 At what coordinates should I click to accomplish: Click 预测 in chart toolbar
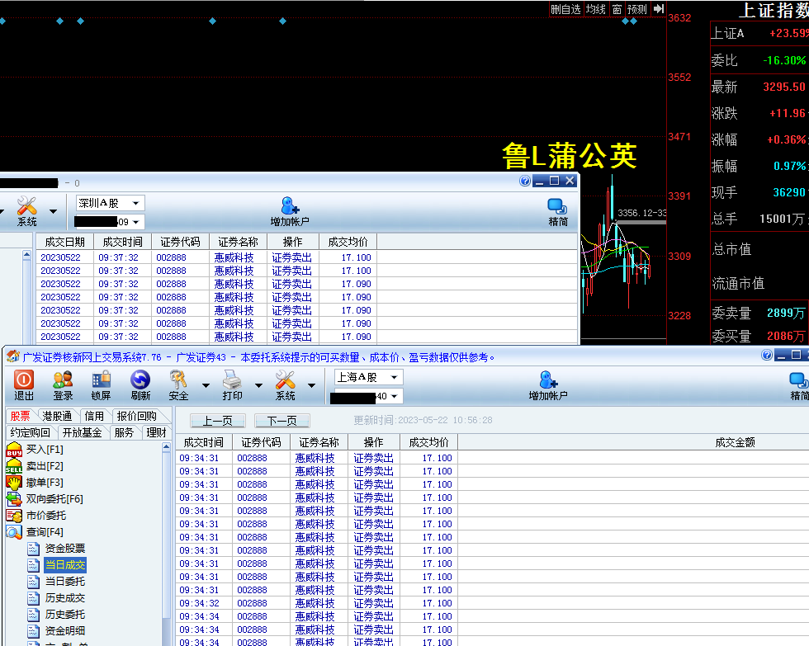637,9
